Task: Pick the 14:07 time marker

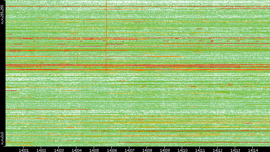Action: (x=129, y=150)
